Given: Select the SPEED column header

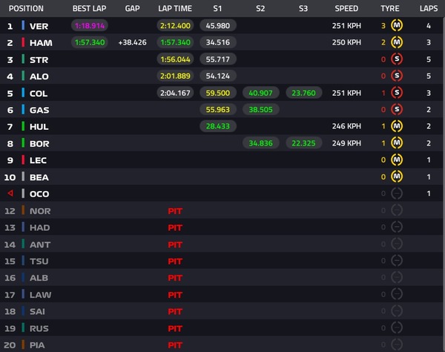Looking at the screenshot, I should tap(346, 9).
